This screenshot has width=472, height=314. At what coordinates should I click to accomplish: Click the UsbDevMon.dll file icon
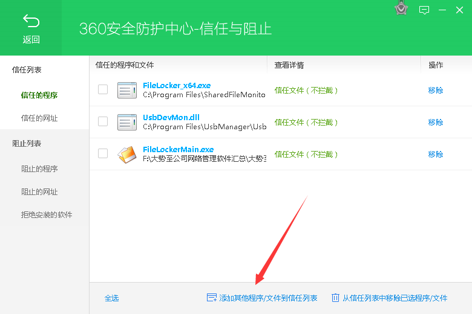pos(127,122)
